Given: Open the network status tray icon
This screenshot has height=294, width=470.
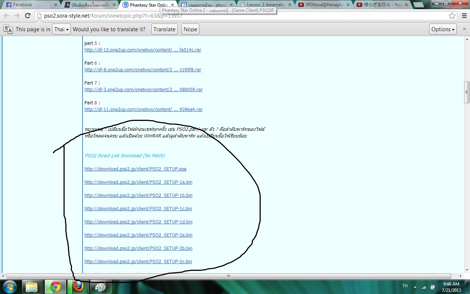Looking at the screenshot, I should (424, 287).
